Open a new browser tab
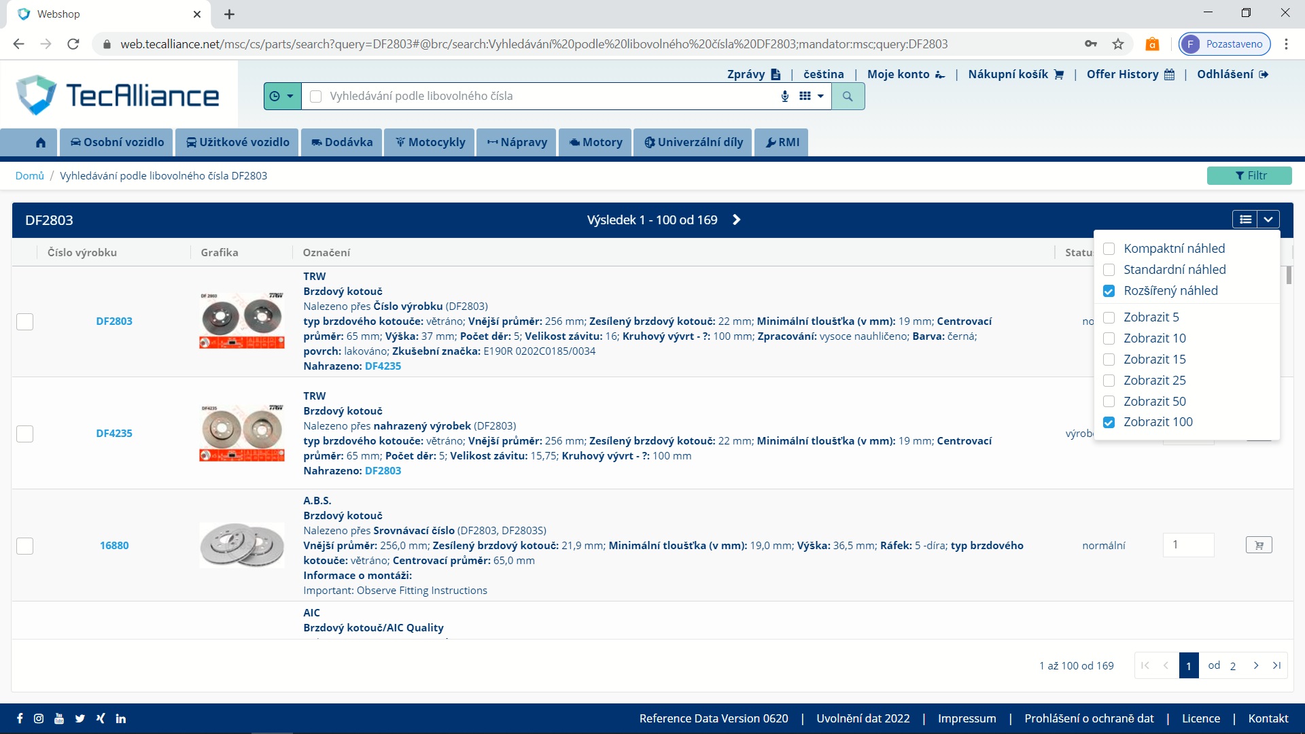Image resolution: width=1305 pixels, height=734 pixels. click(229, 14)
